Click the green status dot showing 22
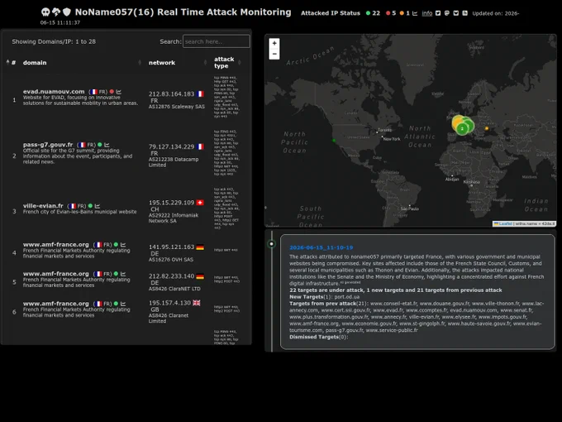The width and height of the screenshot is (562, 422). [368, 13]
